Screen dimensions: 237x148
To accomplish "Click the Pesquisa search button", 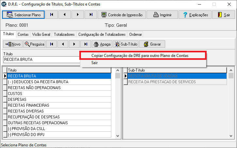I will pos(34,44).
